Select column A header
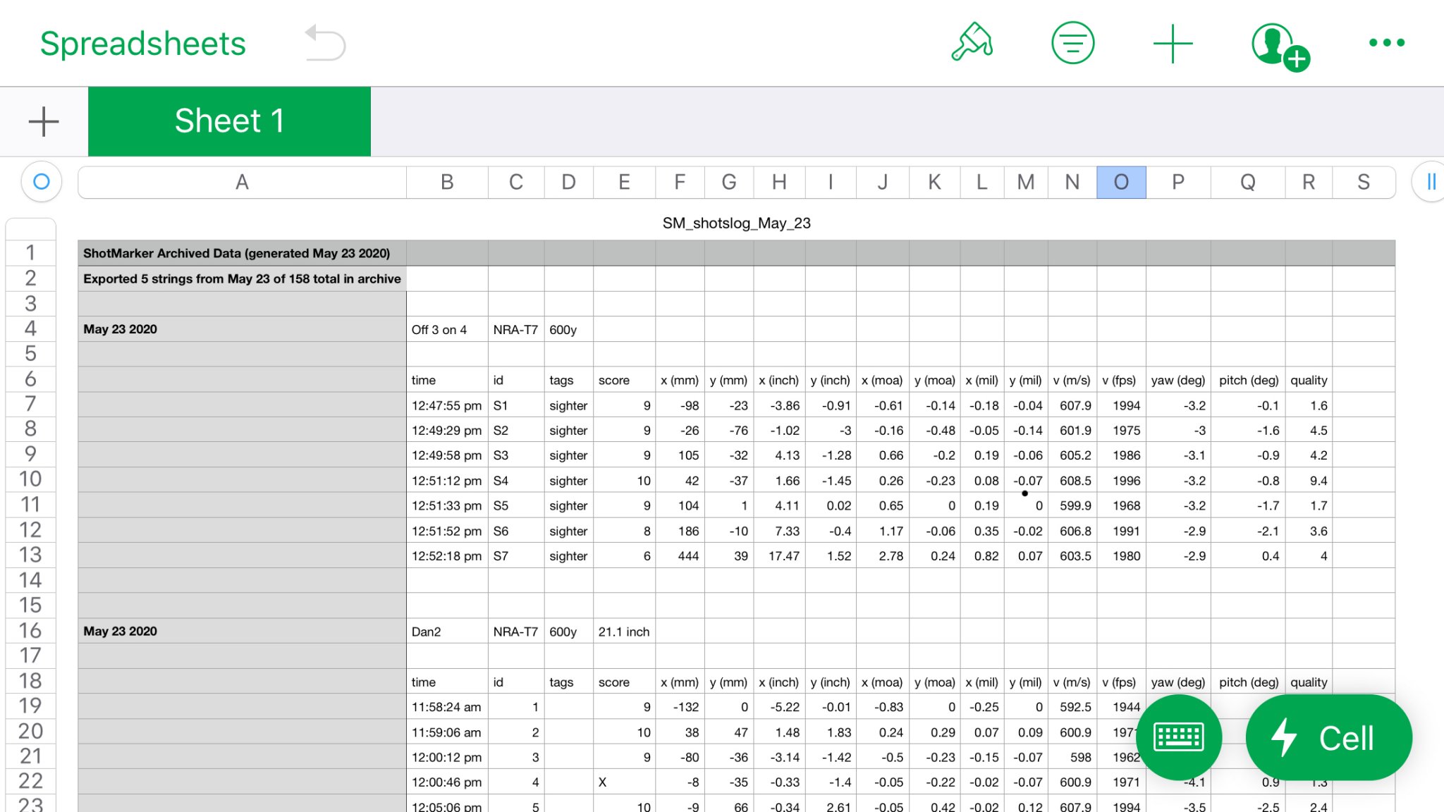The height and width of the screenshot is (812, 1444). click(x=242, y=183)
